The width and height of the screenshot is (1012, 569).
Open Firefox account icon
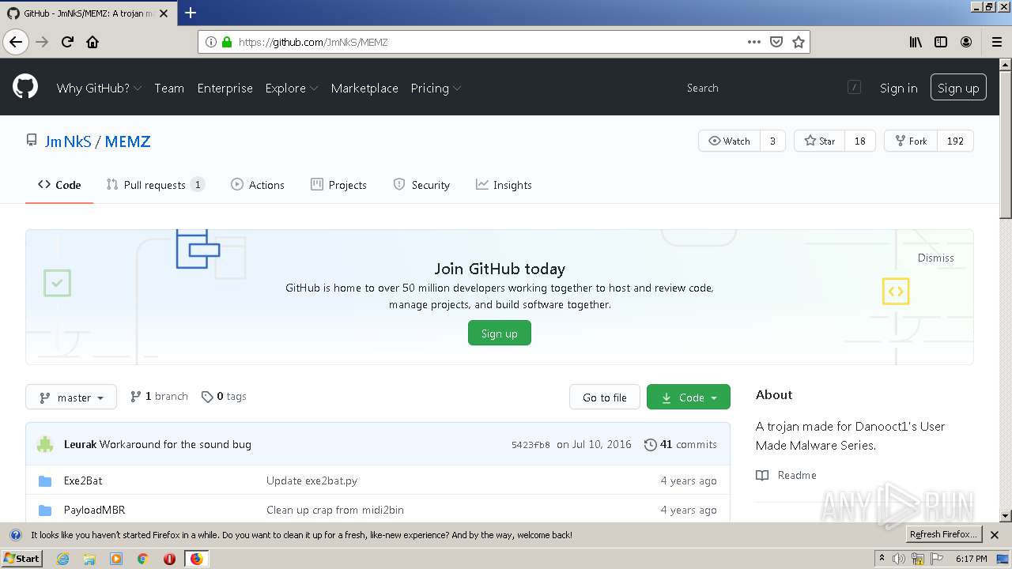pos(966,42)
